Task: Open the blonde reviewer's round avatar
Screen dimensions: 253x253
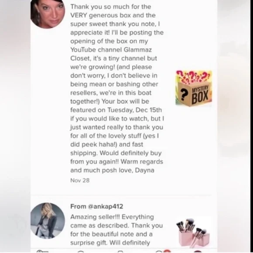Action: coord(48,221)
